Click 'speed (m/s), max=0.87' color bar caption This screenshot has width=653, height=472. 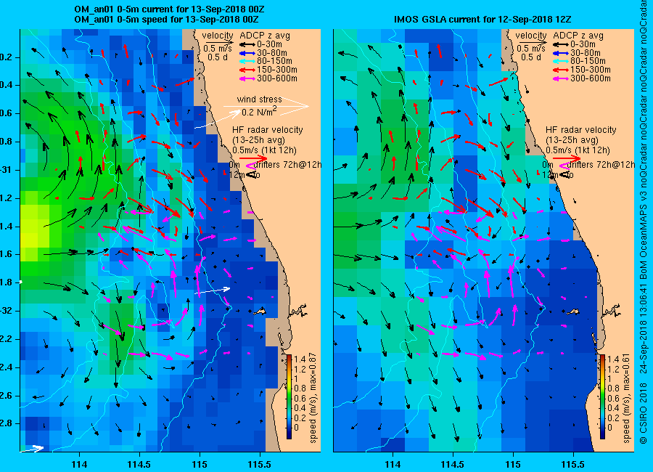click(x=313, y=398)
